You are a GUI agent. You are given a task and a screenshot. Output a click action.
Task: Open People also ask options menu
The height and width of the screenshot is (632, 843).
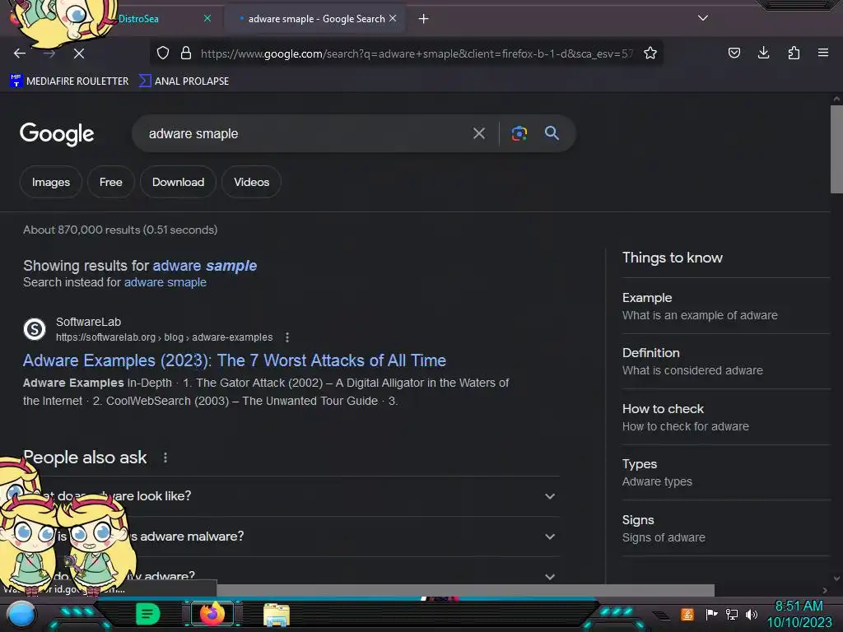click(x=165, y=458)
